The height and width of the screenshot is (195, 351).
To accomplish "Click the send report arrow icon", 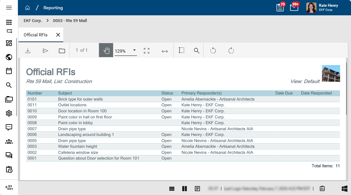I will tap(45, 50).
